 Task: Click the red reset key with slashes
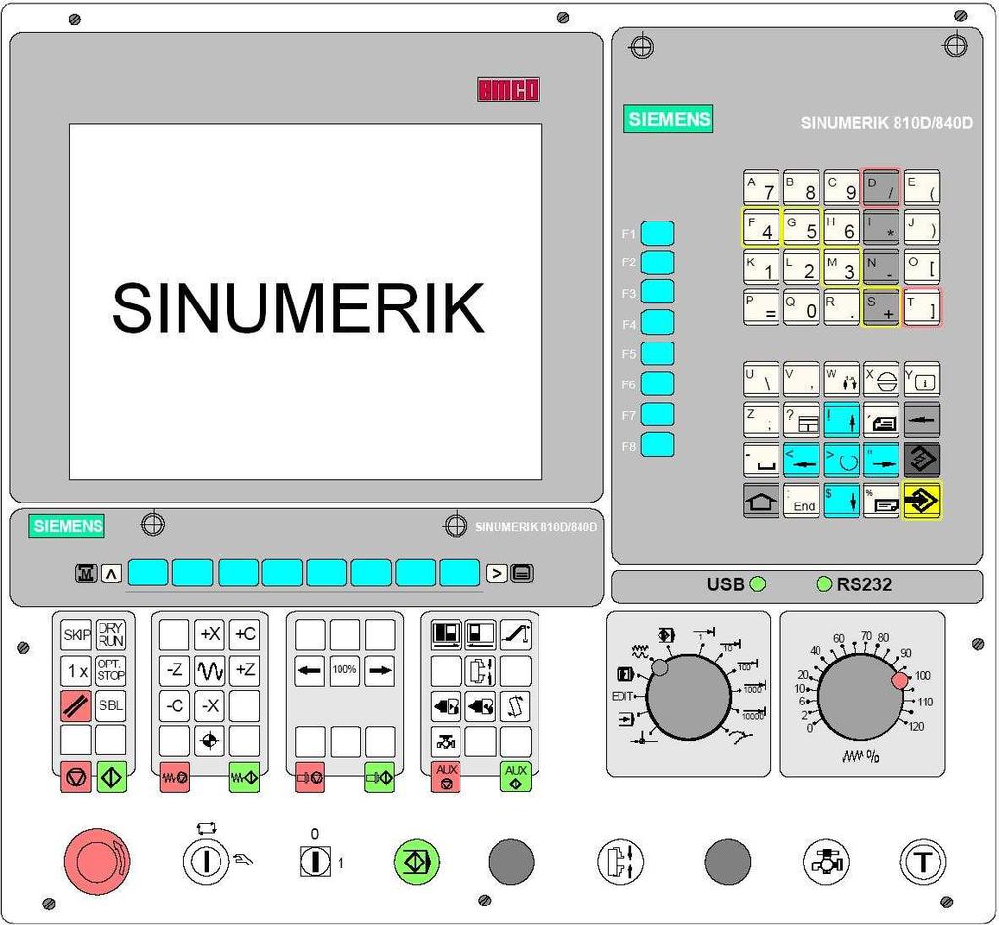coord(76,705)
